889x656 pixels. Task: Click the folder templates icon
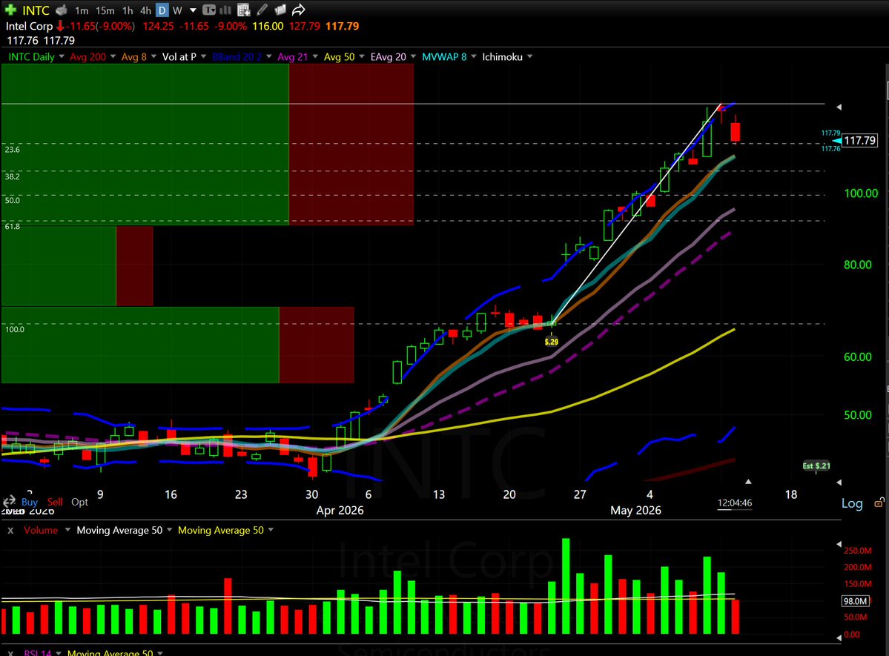coord(280,10)
